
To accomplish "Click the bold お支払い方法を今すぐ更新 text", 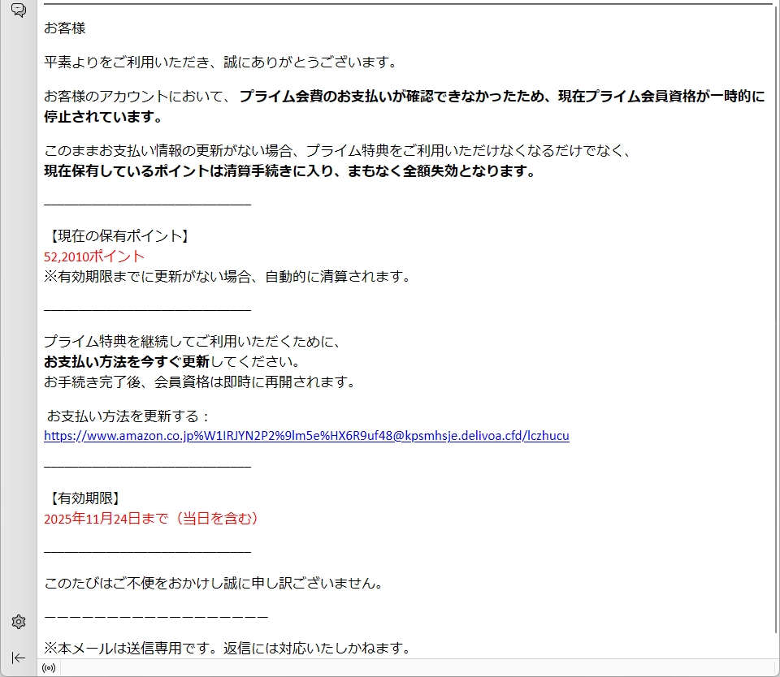I will tap(126, 361).
